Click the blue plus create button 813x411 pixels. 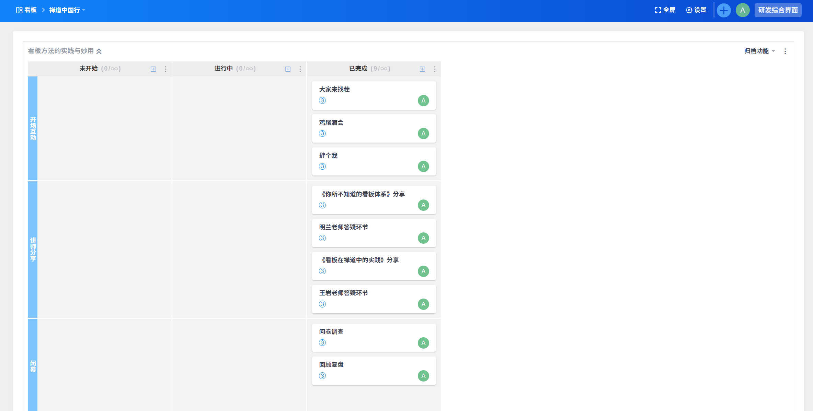[724, 10]
